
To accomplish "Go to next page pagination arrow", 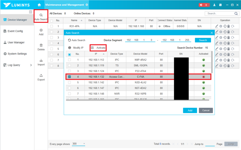I will [x=187, y=144].
